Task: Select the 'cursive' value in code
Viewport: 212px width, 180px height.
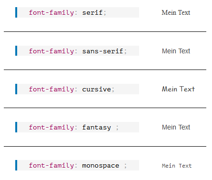Action: [x=97, y=89]
